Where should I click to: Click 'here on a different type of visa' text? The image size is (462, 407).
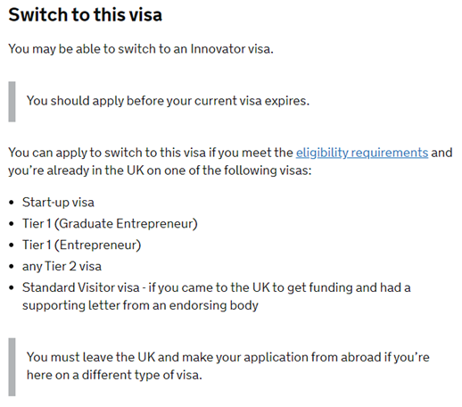point(114,375)
